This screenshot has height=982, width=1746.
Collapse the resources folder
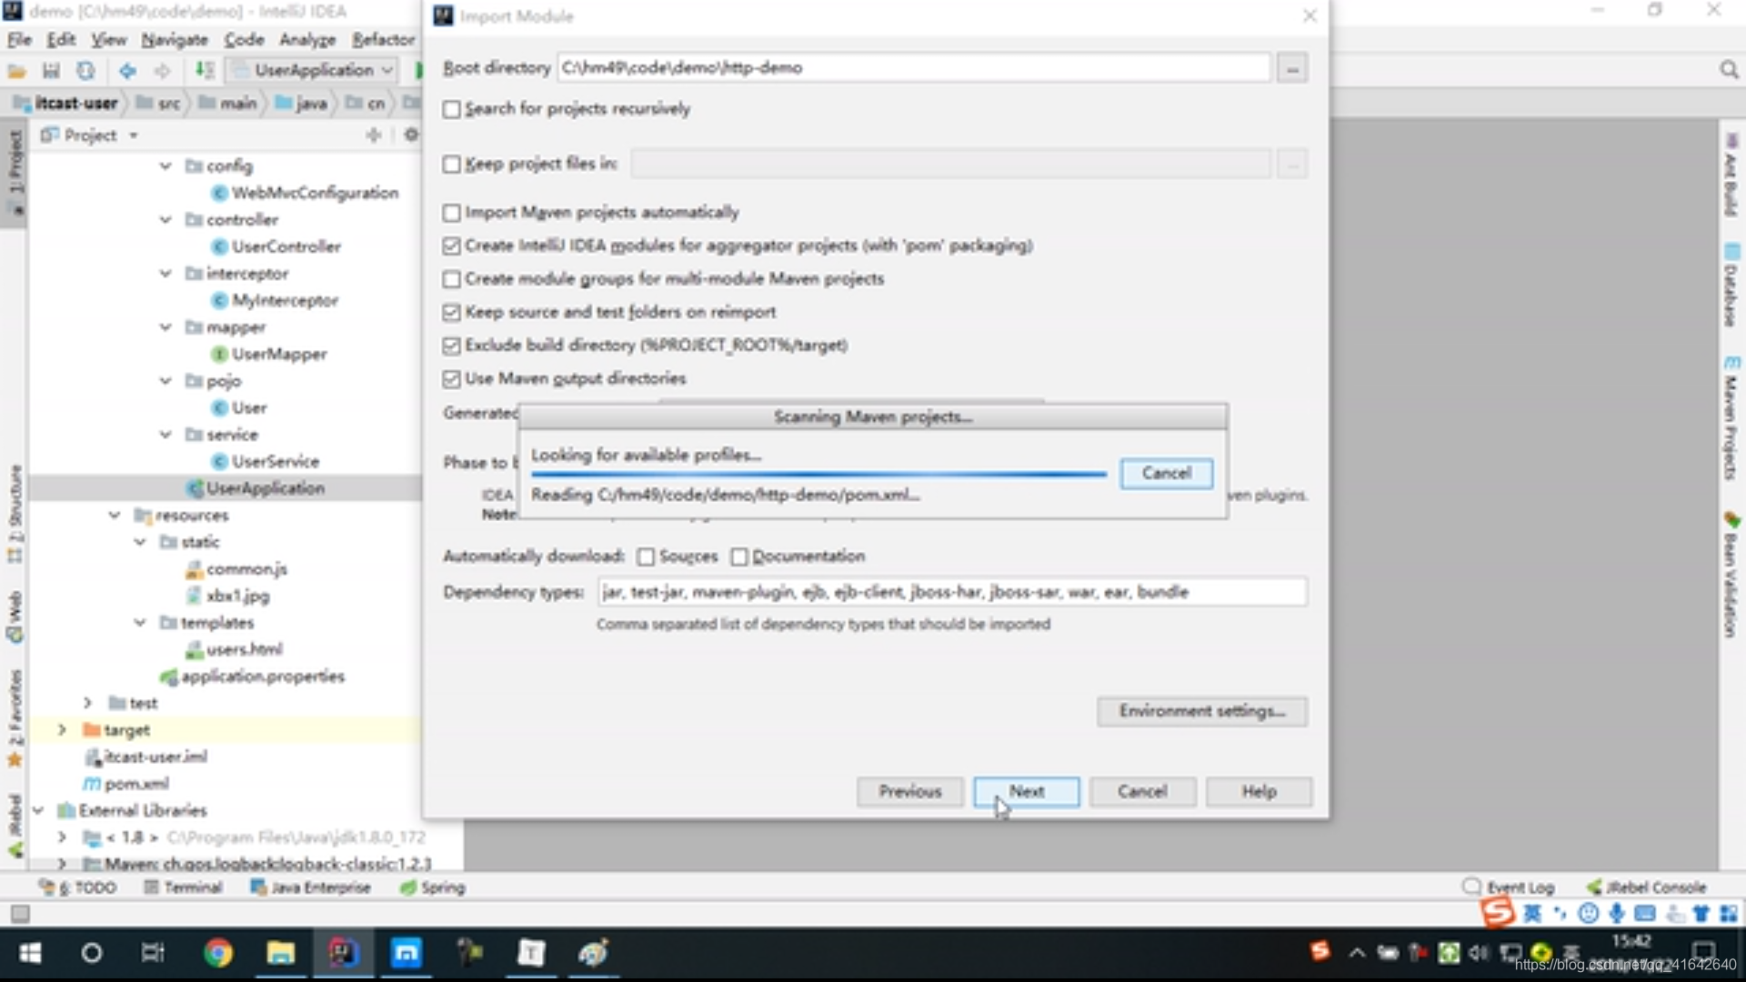point(115,516)
